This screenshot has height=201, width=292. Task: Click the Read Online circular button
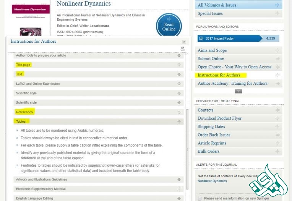169,26
